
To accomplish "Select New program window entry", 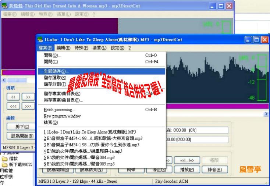I will tap(102, 116).
